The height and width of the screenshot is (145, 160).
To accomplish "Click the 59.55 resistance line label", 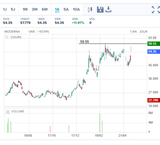I will coord(84,42).
